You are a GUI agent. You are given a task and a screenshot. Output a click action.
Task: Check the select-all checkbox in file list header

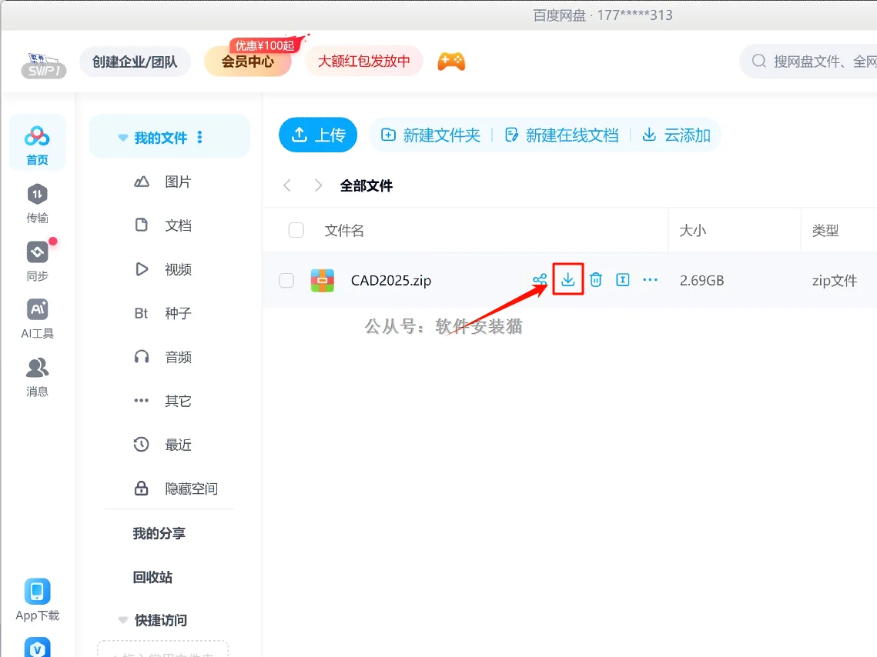(296, 230)
